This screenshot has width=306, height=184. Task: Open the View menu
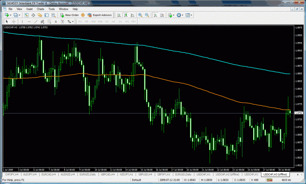(19, 9)
